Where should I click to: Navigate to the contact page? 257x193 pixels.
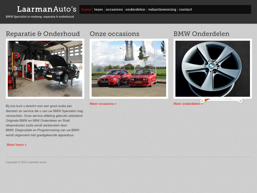185,10
